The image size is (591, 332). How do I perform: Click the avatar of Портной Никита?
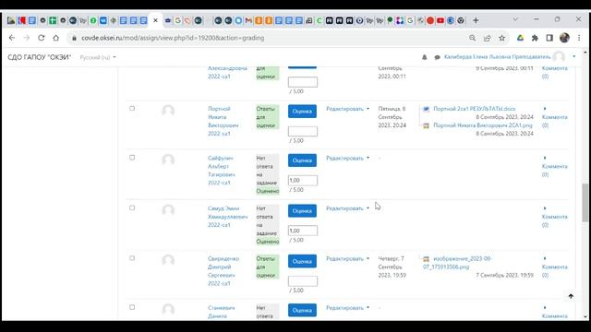click(168, 111)
